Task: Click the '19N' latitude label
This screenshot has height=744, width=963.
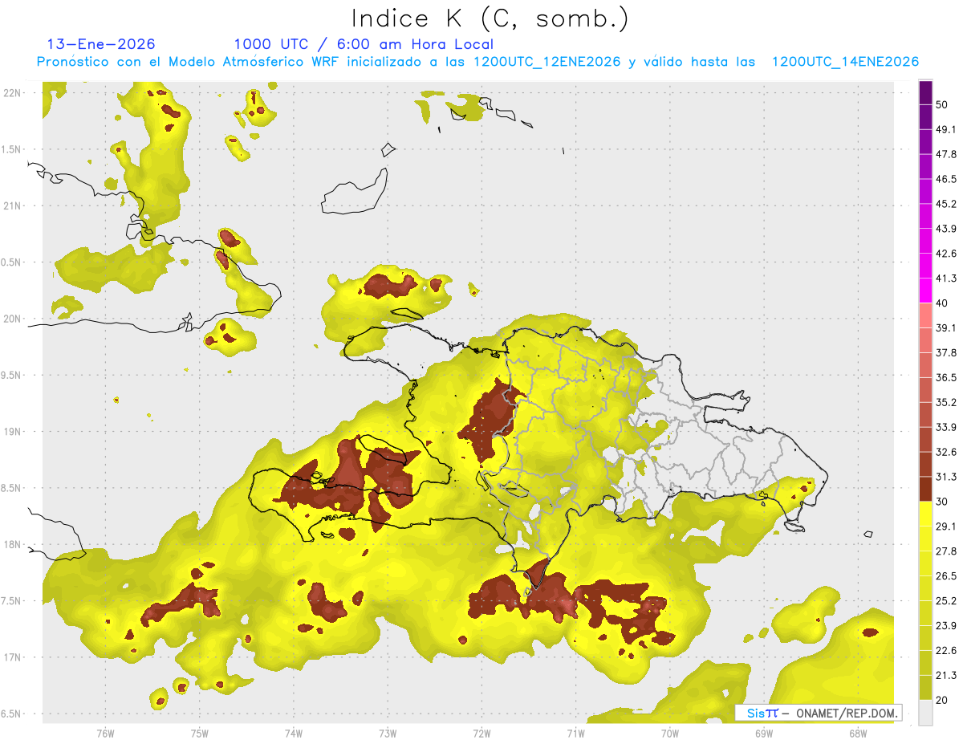Action: [x=12, y=432]
